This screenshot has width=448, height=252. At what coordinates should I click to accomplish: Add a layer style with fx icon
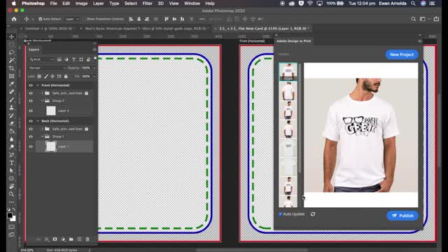47,239
